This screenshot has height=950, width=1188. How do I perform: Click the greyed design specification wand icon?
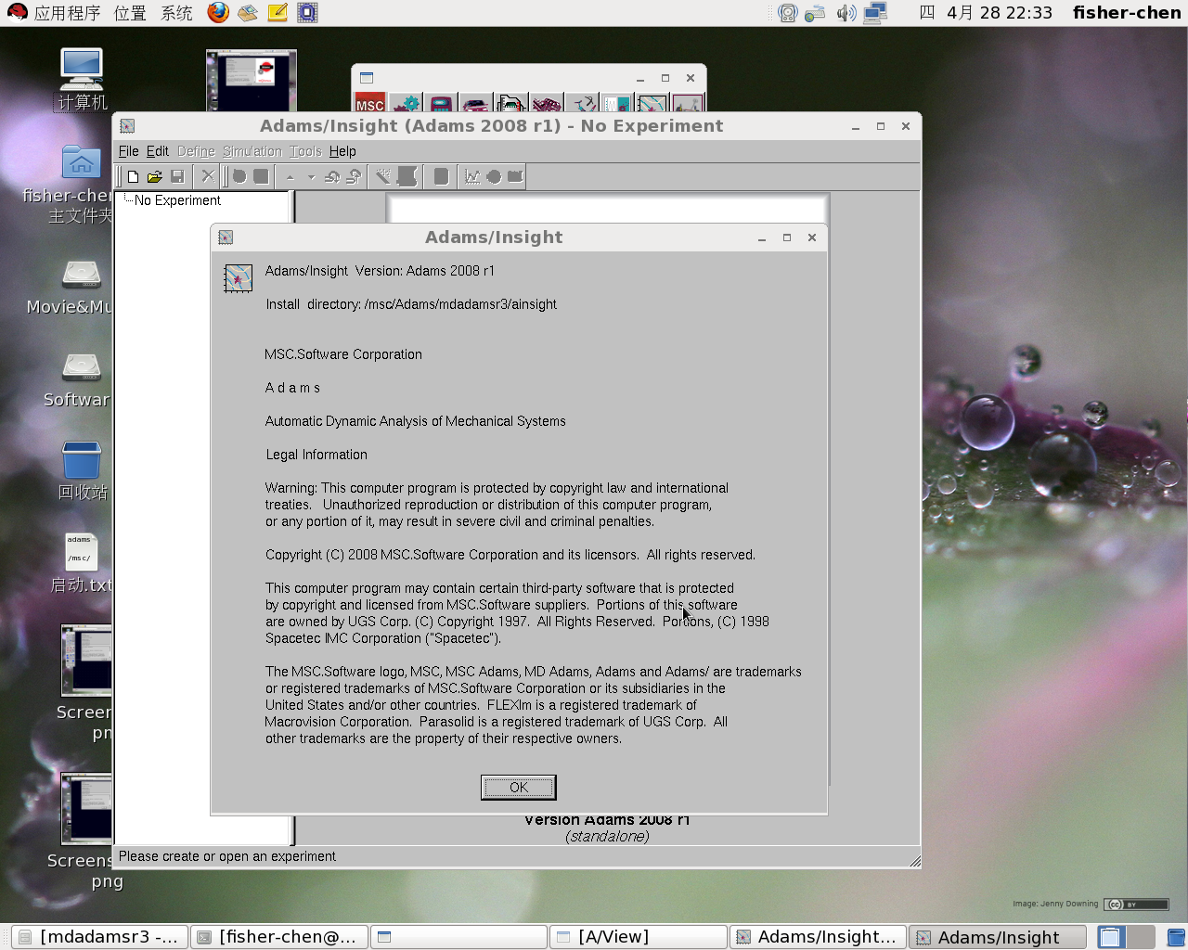(x=382, y=176)
